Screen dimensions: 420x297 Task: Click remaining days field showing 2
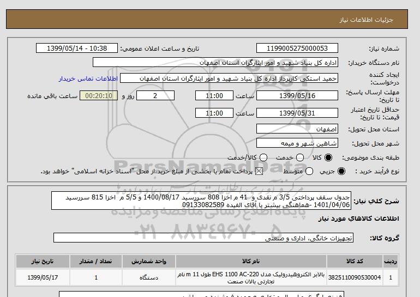click(x=155, y=95)
